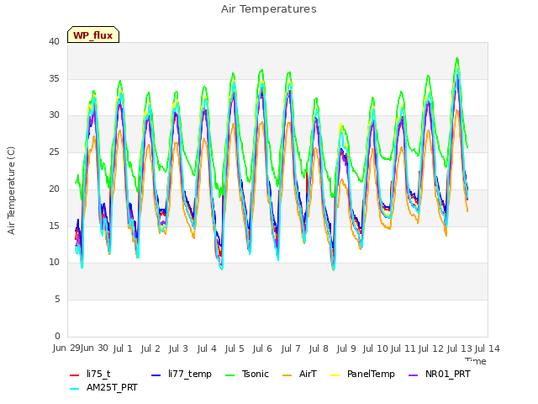Click the Air Temperature (C) axis label
Viewport: 538px width, 404px height.
point(11,191)
